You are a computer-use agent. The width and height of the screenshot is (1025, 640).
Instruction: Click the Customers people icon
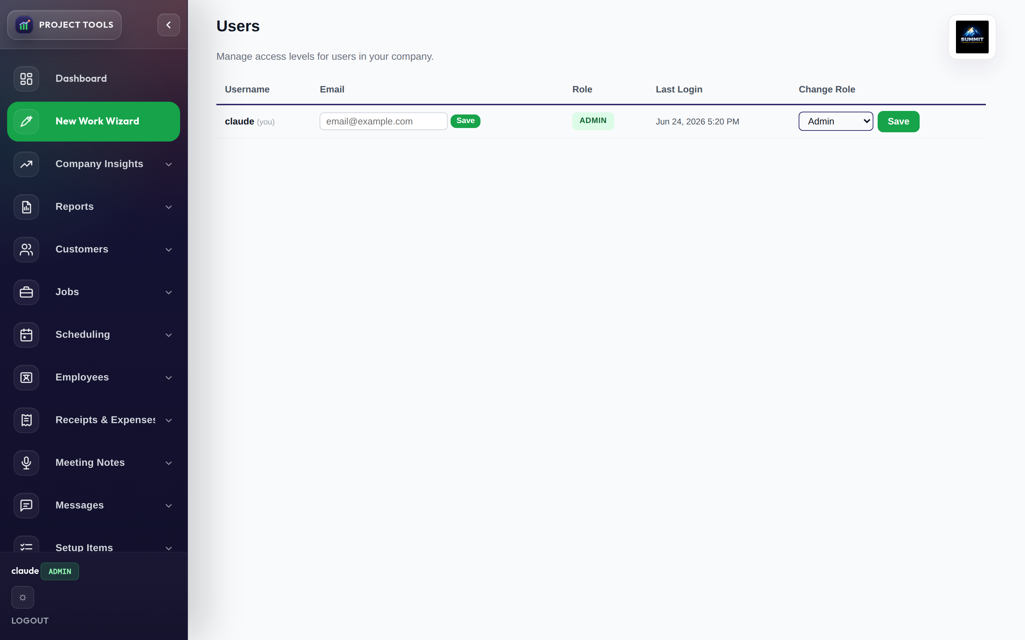pyautogui.click(x=26, y=250)
